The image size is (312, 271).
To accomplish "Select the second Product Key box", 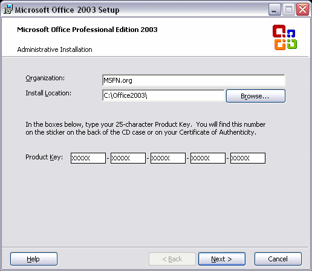I will click(128, 158).
